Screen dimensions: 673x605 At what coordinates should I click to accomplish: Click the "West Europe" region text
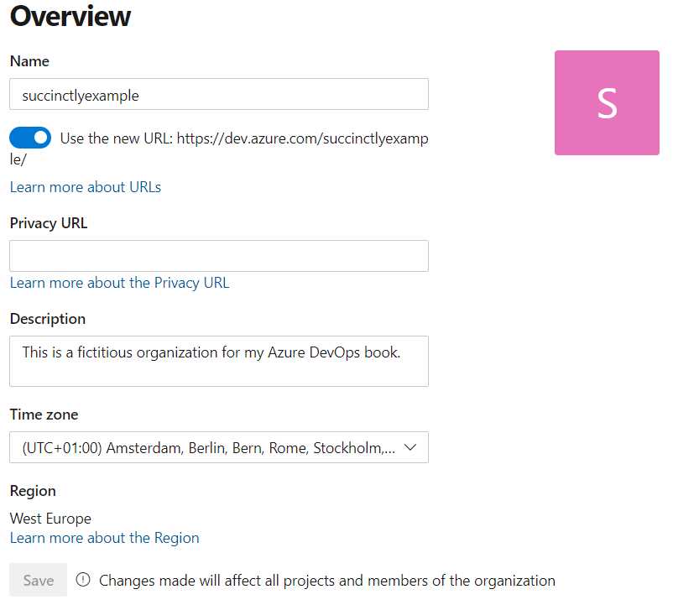coord(50,518)
